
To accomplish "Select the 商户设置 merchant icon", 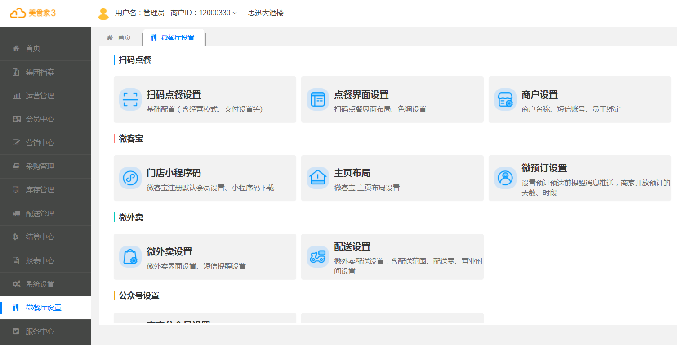I will (504, 99).
